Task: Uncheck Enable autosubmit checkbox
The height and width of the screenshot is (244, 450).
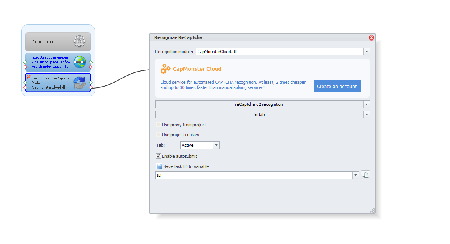Action: click(x=159, y=156)
